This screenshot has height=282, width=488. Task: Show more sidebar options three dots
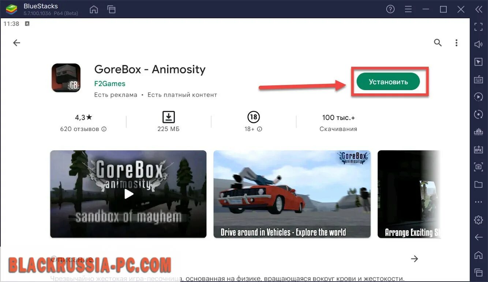[x=478, y=202]
